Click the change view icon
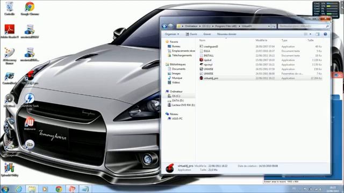344x193 pixels. (306, 34)
